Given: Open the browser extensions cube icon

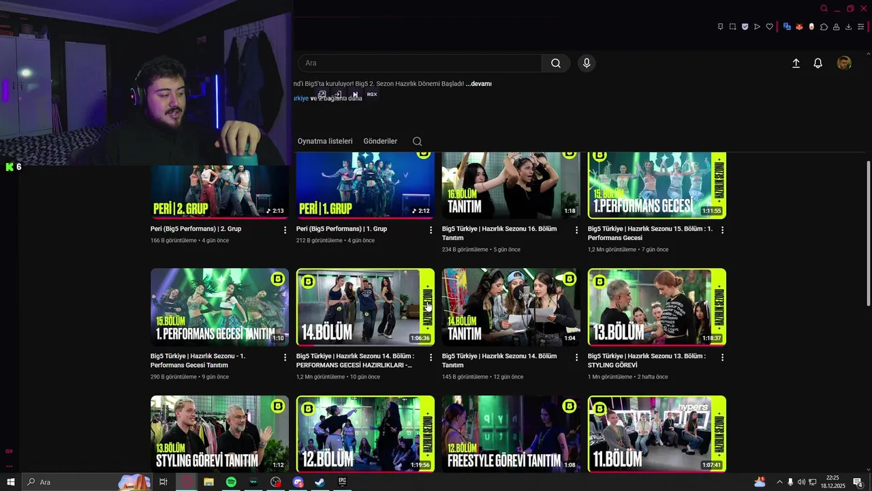Looking at the screenshot, I should [x=824, y=27].
